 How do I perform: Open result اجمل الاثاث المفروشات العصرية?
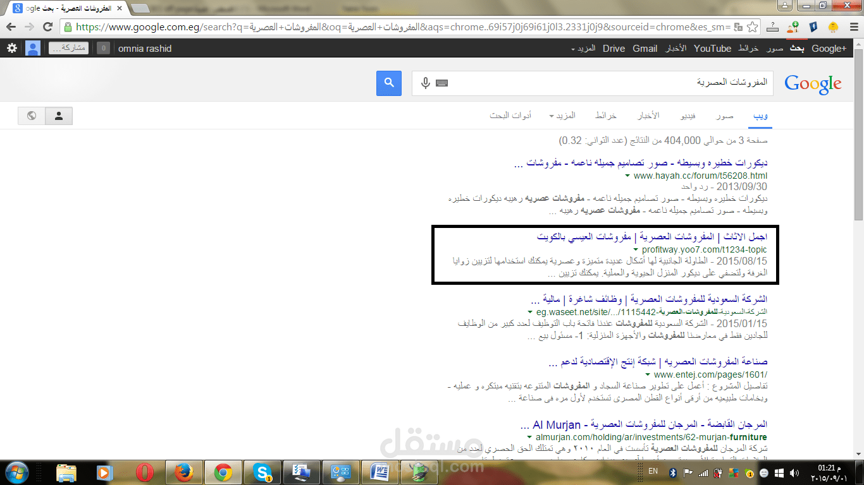651,237
